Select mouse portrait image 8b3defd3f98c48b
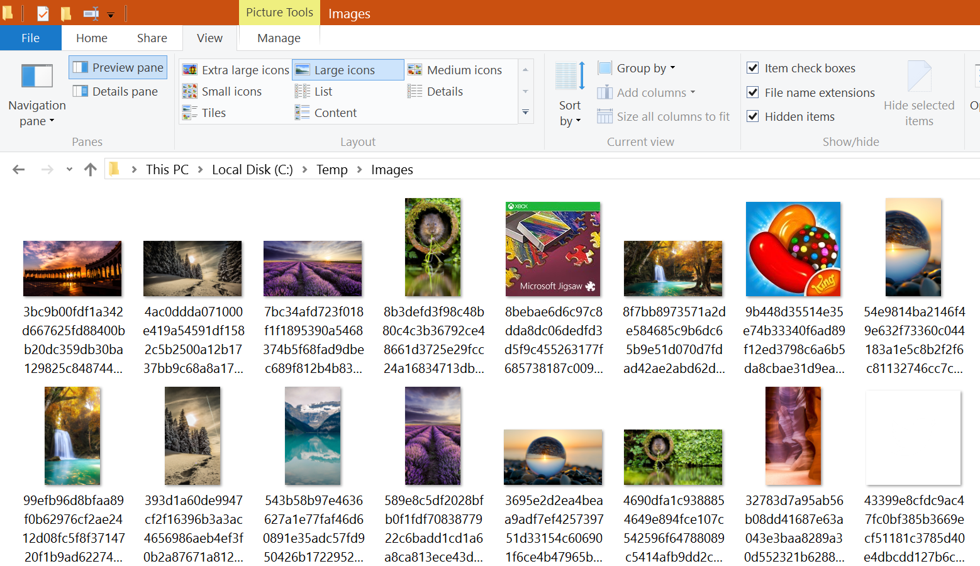The image size is (980, 566). click(x=433, y=247)
